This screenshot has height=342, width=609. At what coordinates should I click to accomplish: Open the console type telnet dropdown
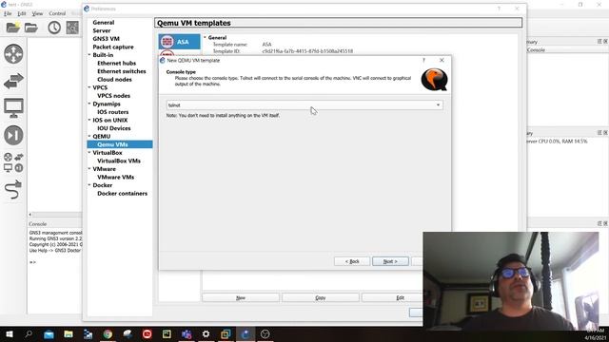[x=304, y=105]
